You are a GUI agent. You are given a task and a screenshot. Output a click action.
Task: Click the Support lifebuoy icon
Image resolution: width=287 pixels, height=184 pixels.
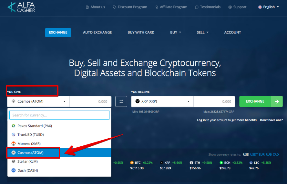tap(230, 7)
